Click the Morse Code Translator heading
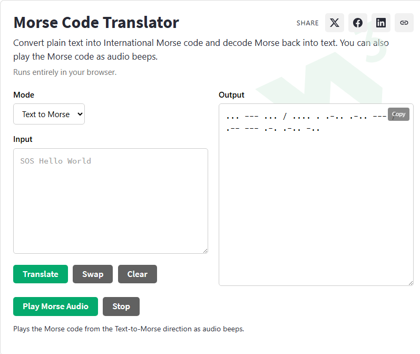Image resolution: width=420 pixels, height=354 pixels. pyautogui.click(x=96, y=22)
